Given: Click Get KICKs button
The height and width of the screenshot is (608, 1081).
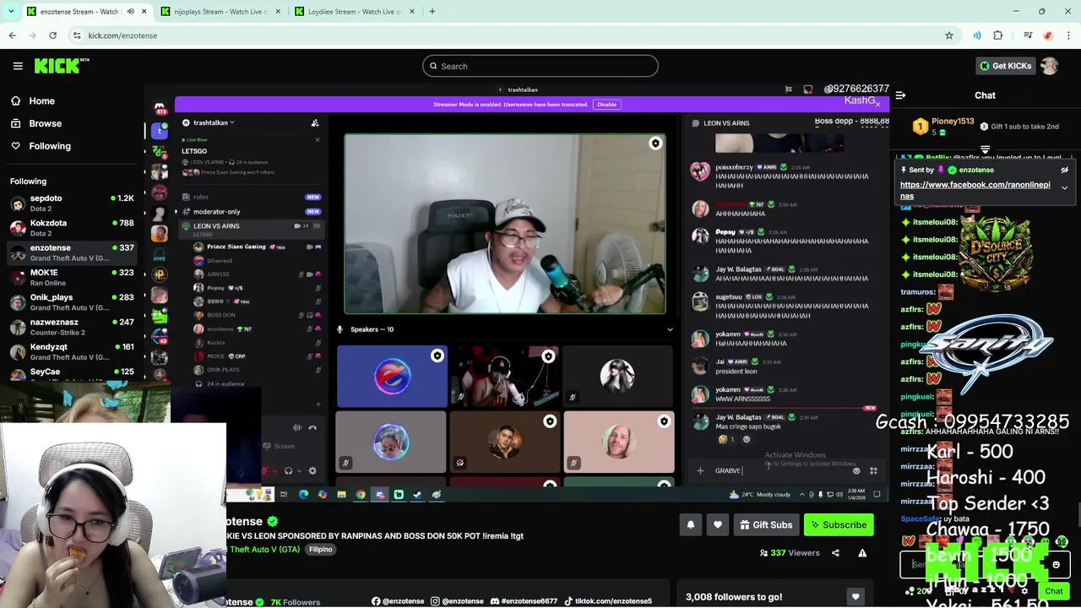Looking at the screenshot, I should click(x=1005, y=66).
